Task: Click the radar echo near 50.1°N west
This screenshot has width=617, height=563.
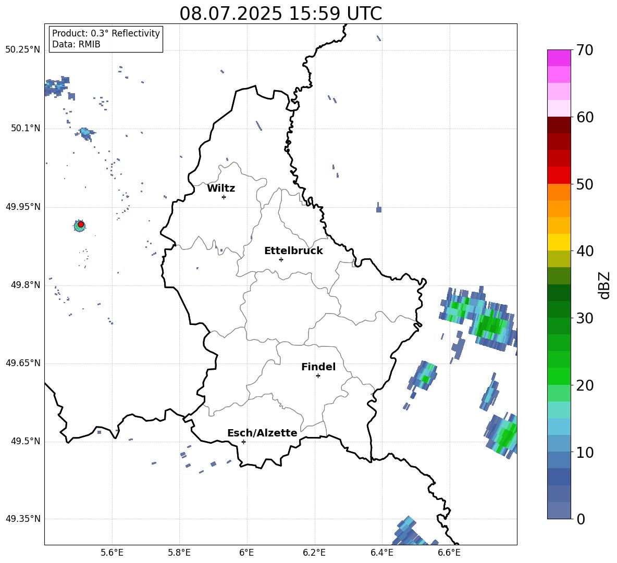Action: tap(85, 134)
